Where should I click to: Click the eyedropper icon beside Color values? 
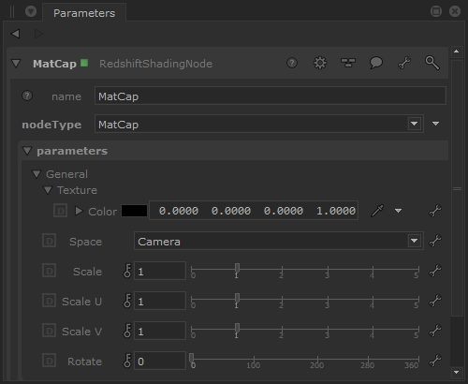pyautogui.click(x=377, y=211)
